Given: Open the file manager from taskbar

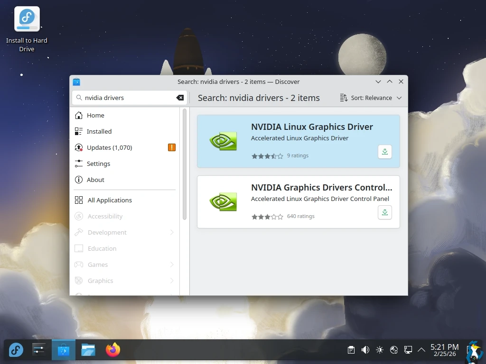Looking at the screenshot, I should tap(88, 350).
